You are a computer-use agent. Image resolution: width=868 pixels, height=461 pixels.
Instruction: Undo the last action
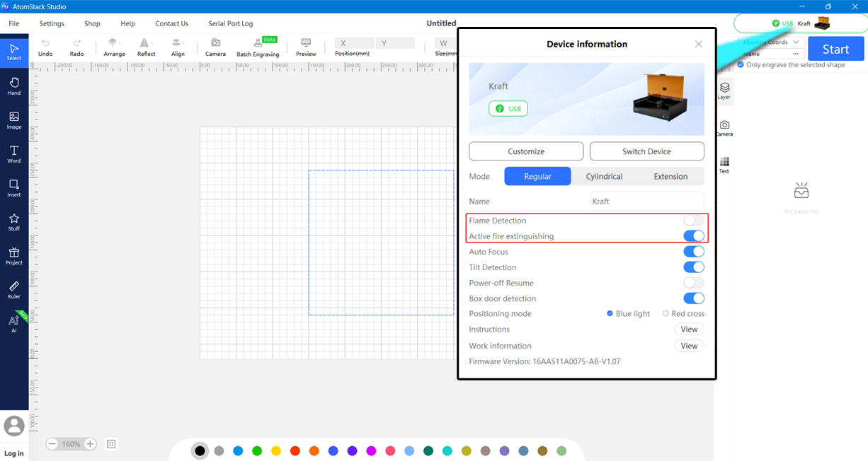[x=45, y=48]
